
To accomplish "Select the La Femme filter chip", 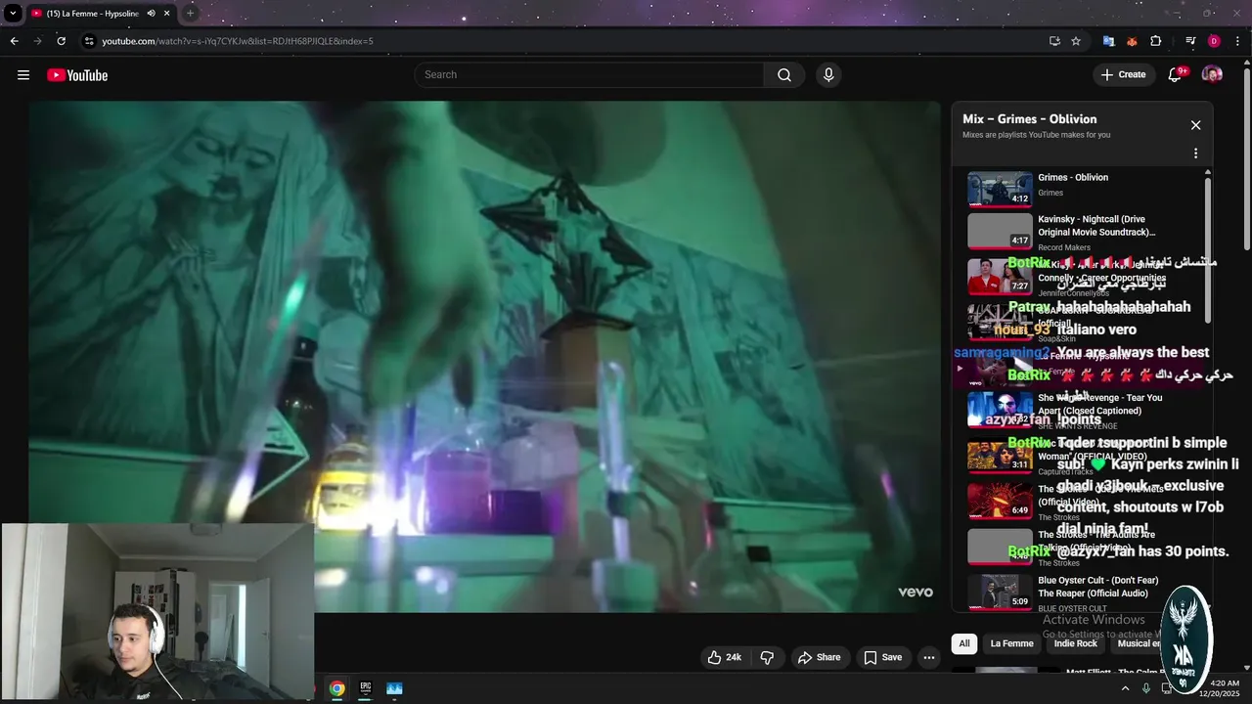I will coord(1011,643).
